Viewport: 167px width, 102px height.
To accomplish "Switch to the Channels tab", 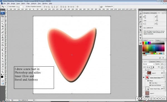I will click(152, 62).
